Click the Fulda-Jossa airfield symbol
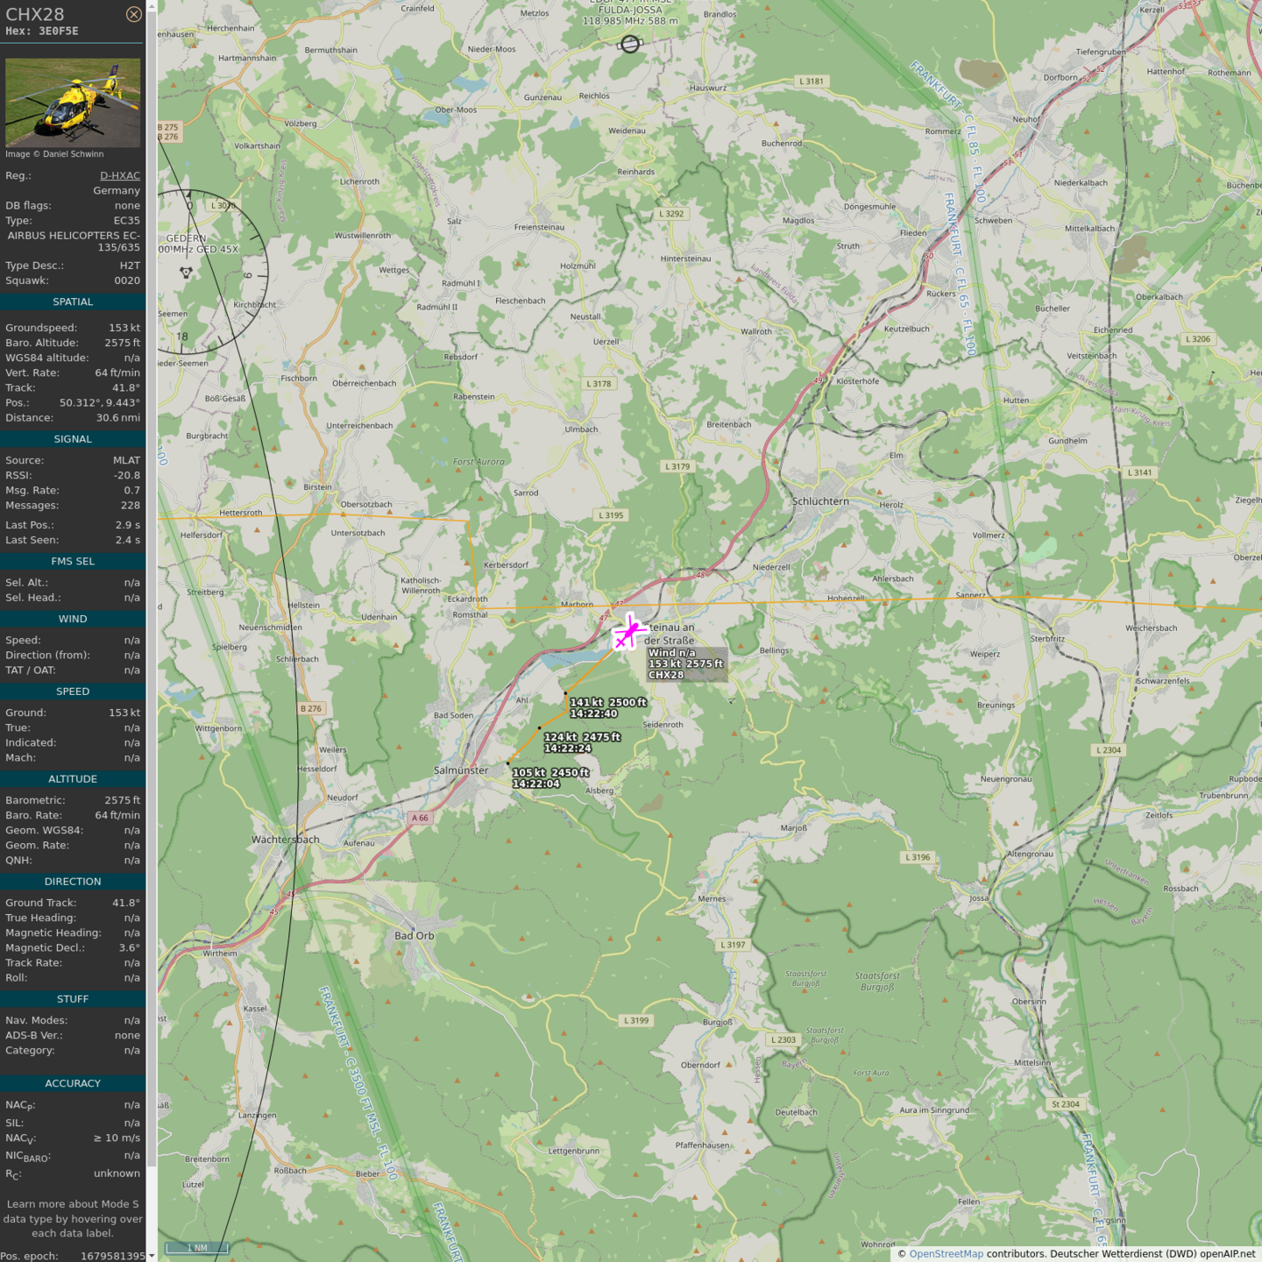The height and width of the screenshot is (1262, 1262). 629,44
